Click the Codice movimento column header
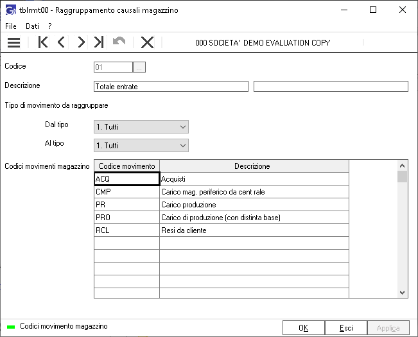The width and height of the screenshot is (418, 337). tap(127, 166)
